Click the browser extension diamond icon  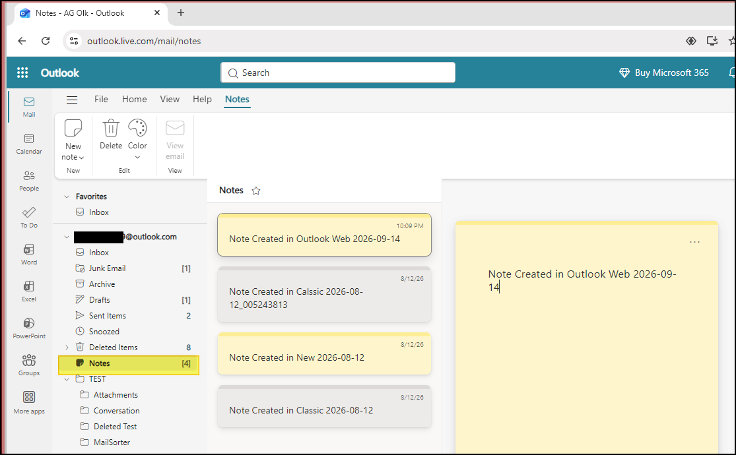click(x=691, y=41)
